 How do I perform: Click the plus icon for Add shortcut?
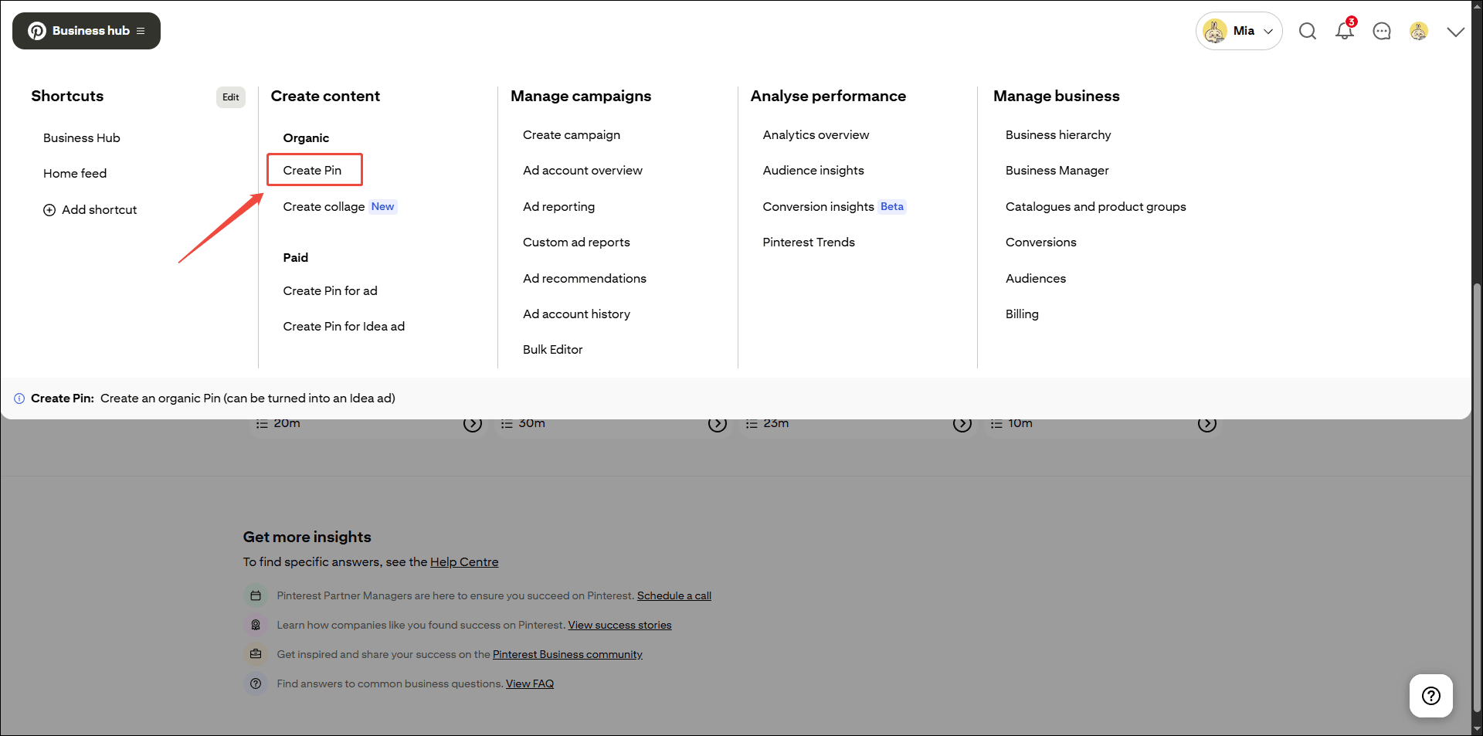[49, 210]
